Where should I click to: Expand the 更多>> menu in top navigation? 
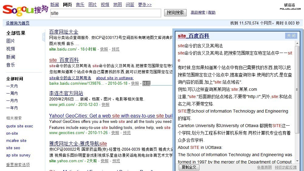click(x=145, y=5)
